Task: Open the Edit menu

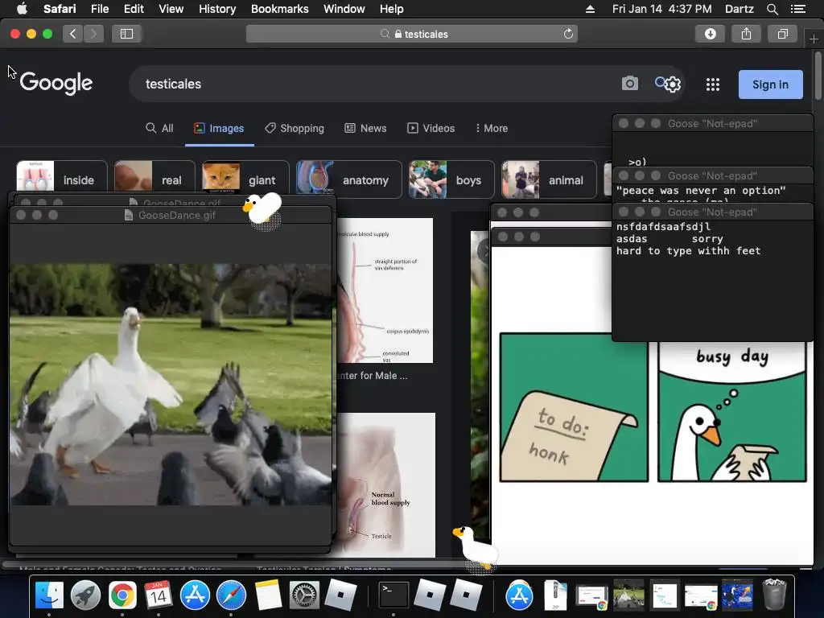Action: pos(134,9)
